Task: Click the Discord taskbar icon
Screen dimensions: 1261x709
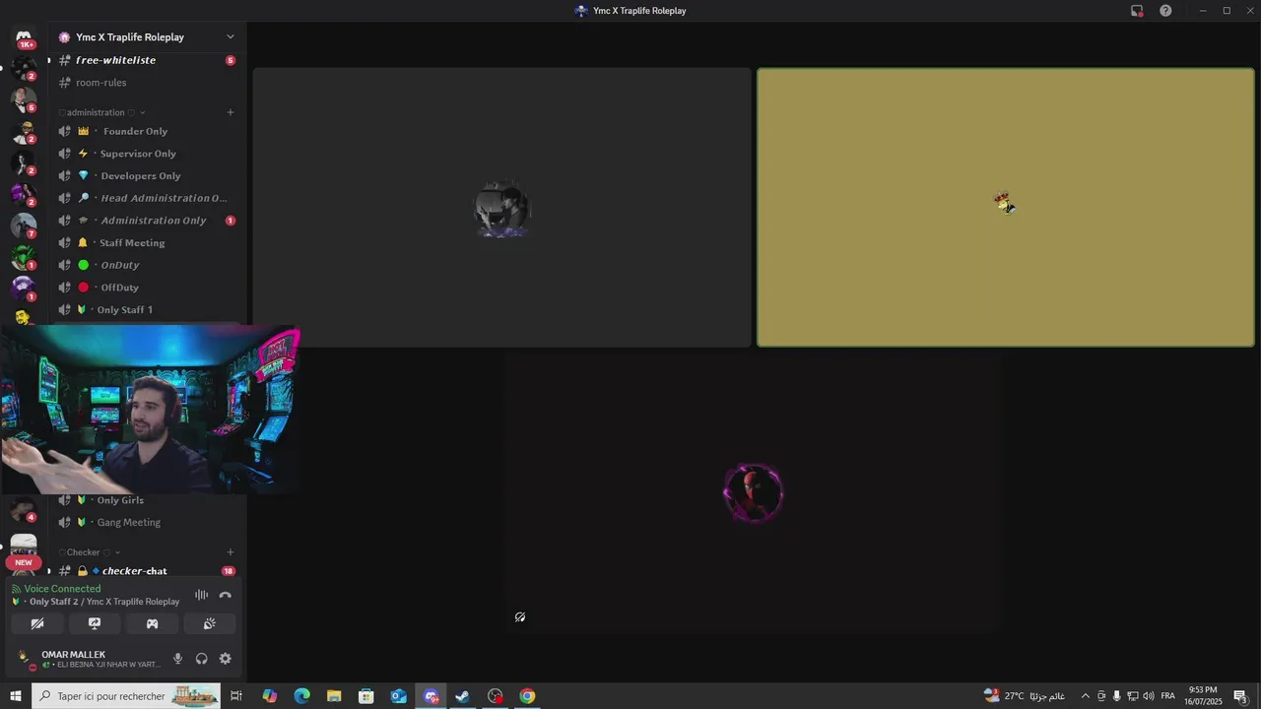Action: point(431,696)
